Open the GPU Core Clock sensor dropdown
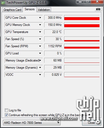This screenshot has height=128, width=104. point(40,18)
